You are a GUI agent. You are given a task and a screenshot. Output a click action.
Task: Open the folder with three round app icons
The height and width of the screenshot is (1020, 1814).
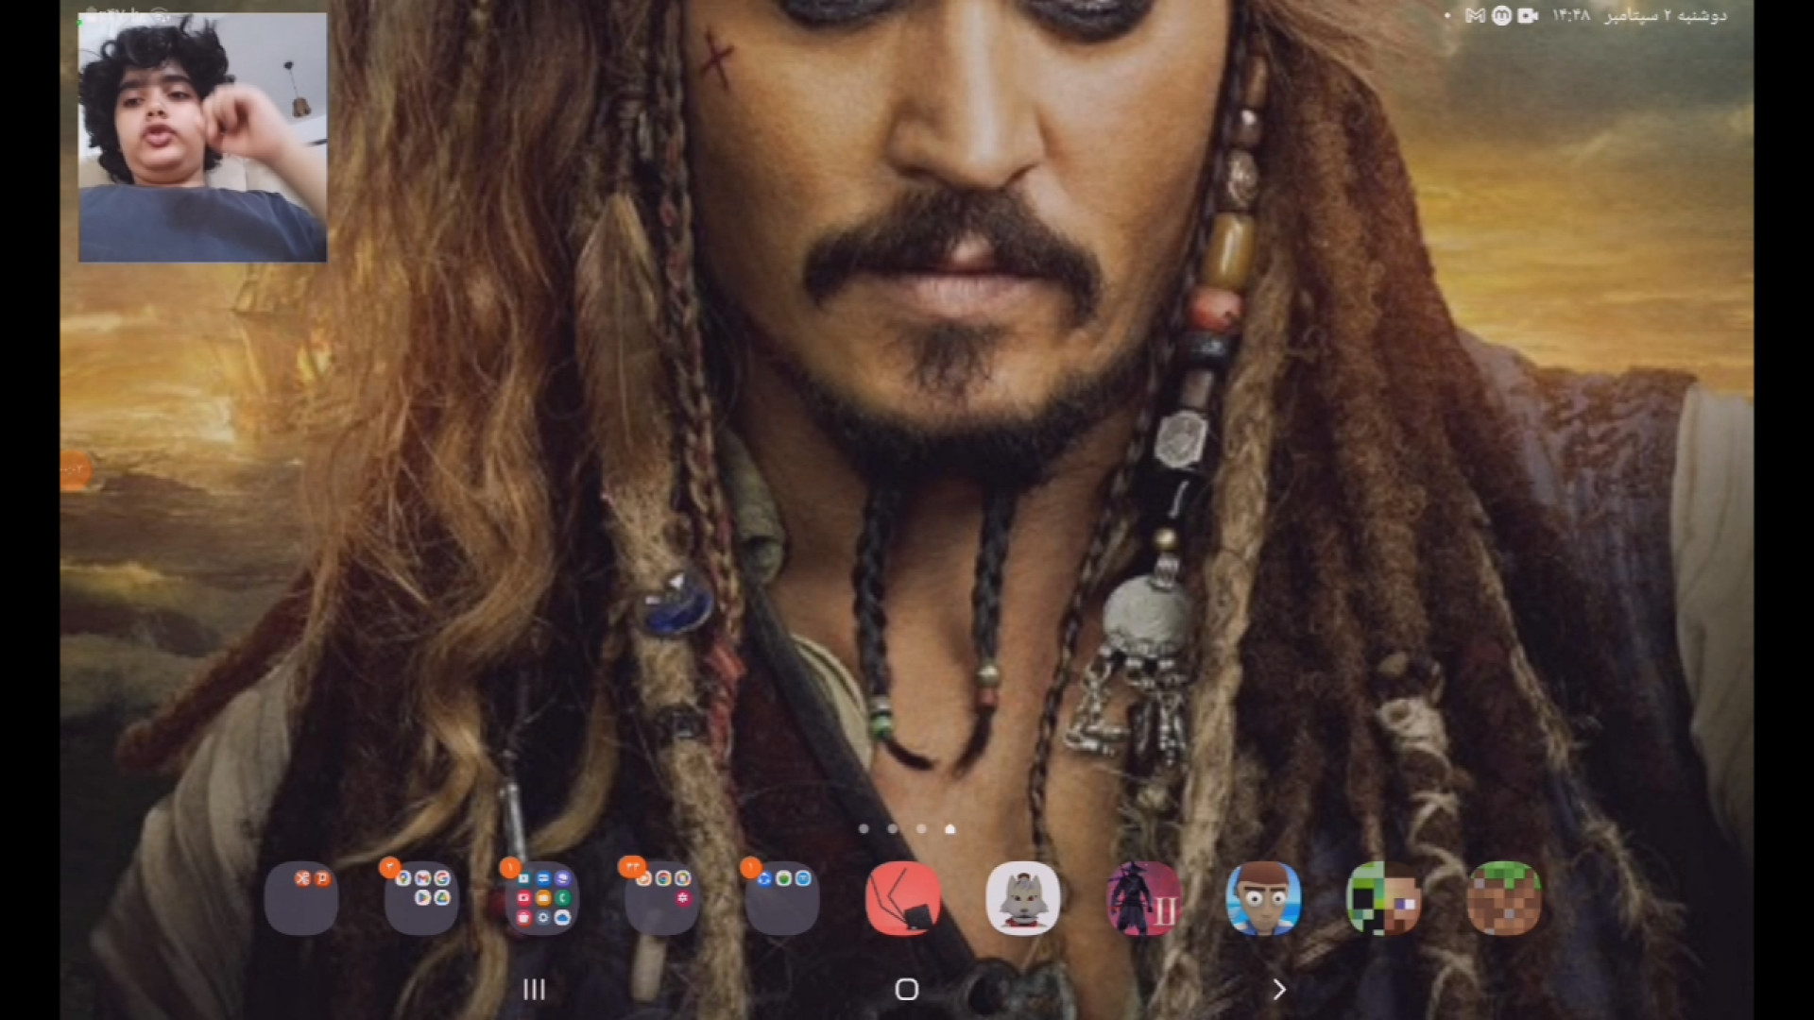coord(781,898)
